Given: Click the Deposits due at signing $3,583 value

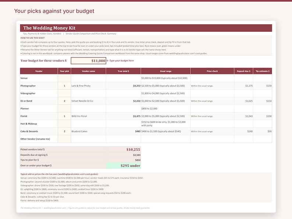Looking at the screenshot, I should [137, 155].
